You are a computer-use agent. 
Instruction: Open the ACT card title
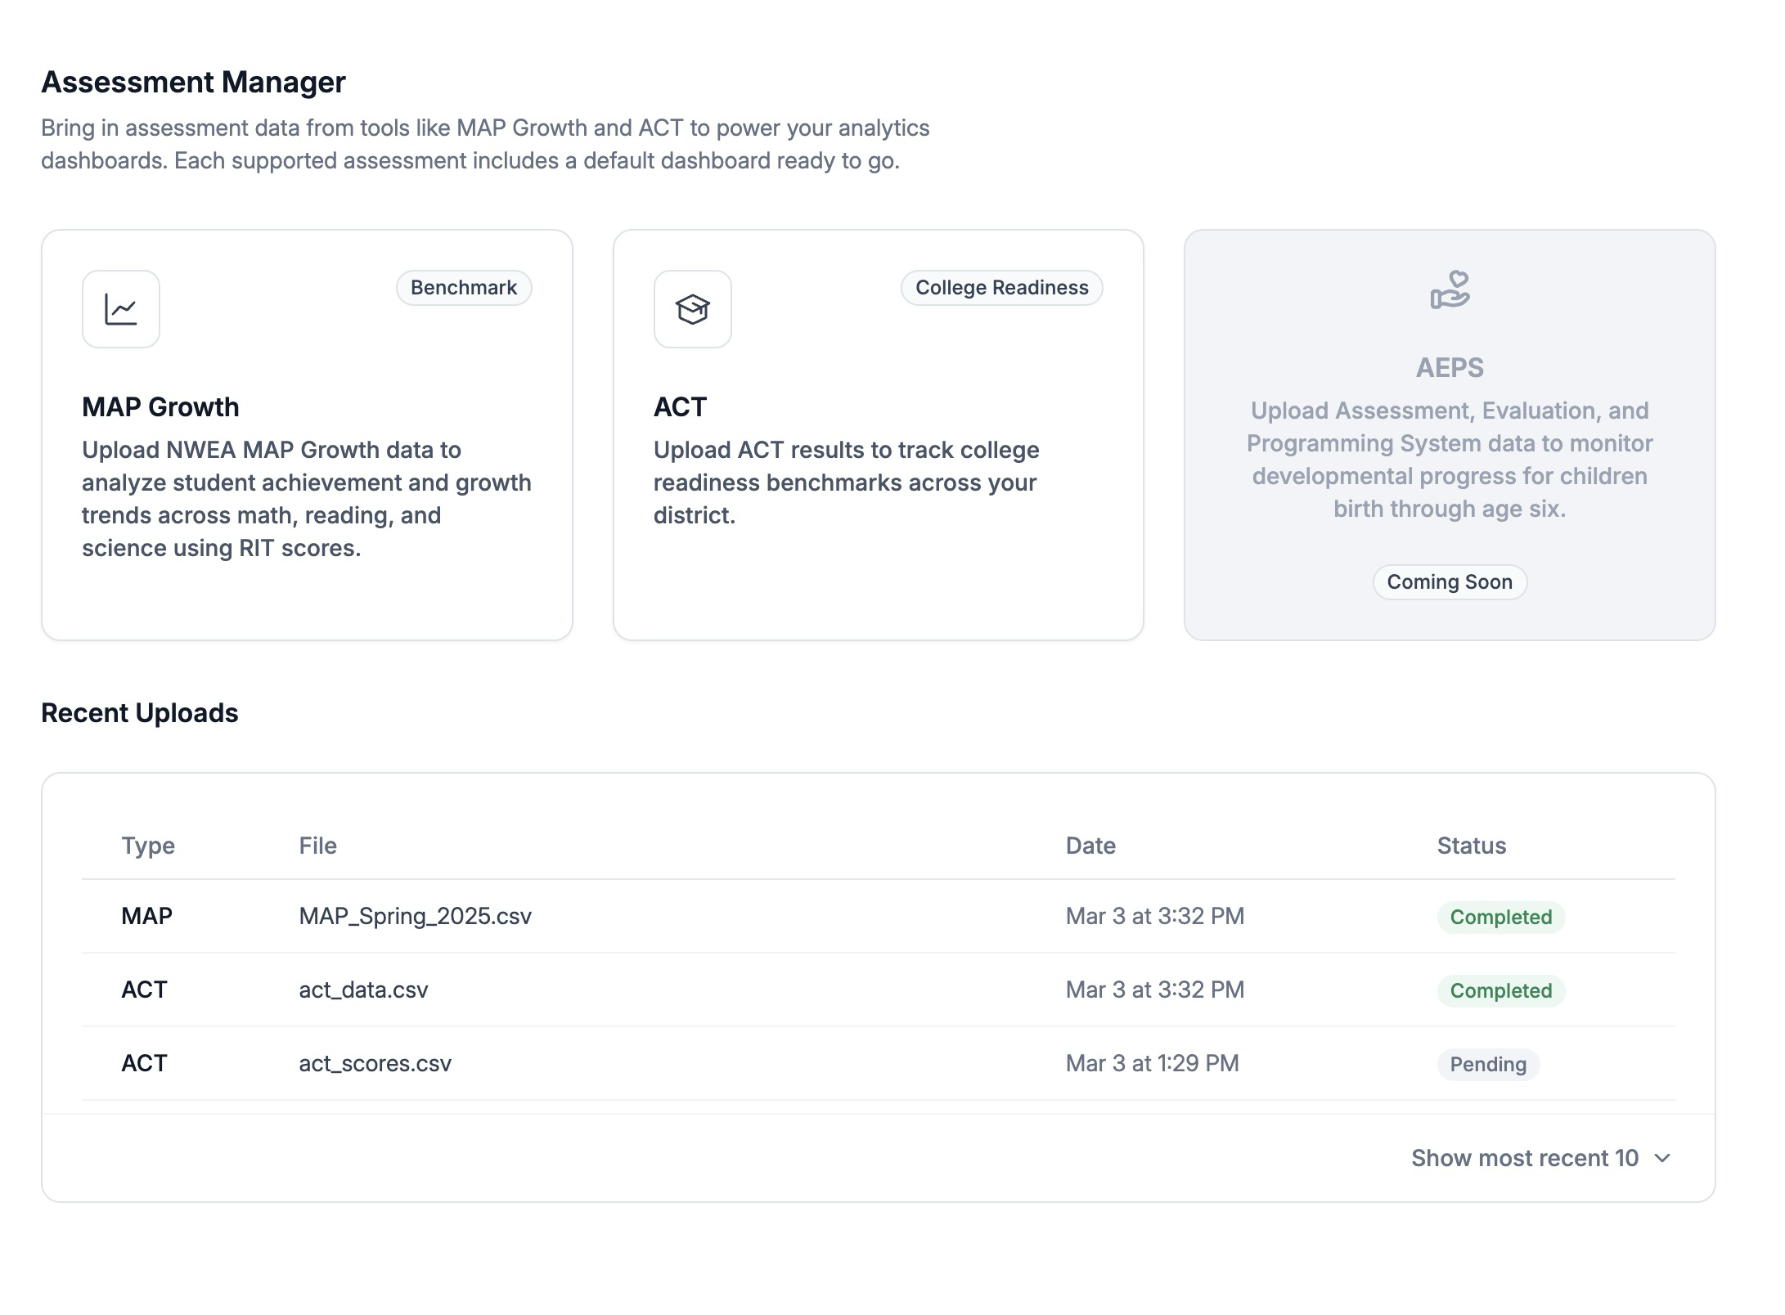point(680,407)
